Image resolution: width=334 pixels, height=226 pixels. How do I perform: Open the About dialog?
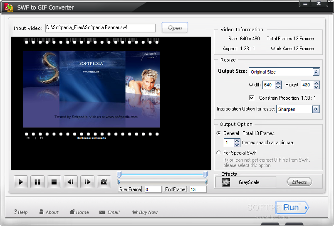[49, 212]
